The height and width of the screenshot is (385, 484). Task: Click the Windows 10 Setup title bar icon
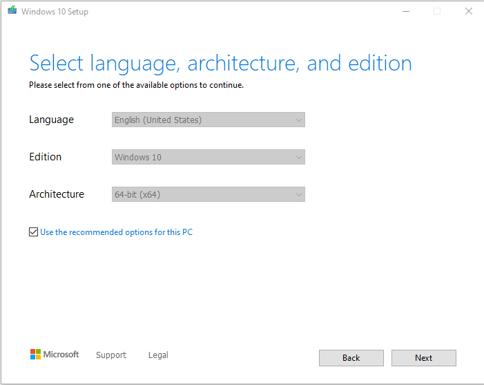(x=12, y=10)
